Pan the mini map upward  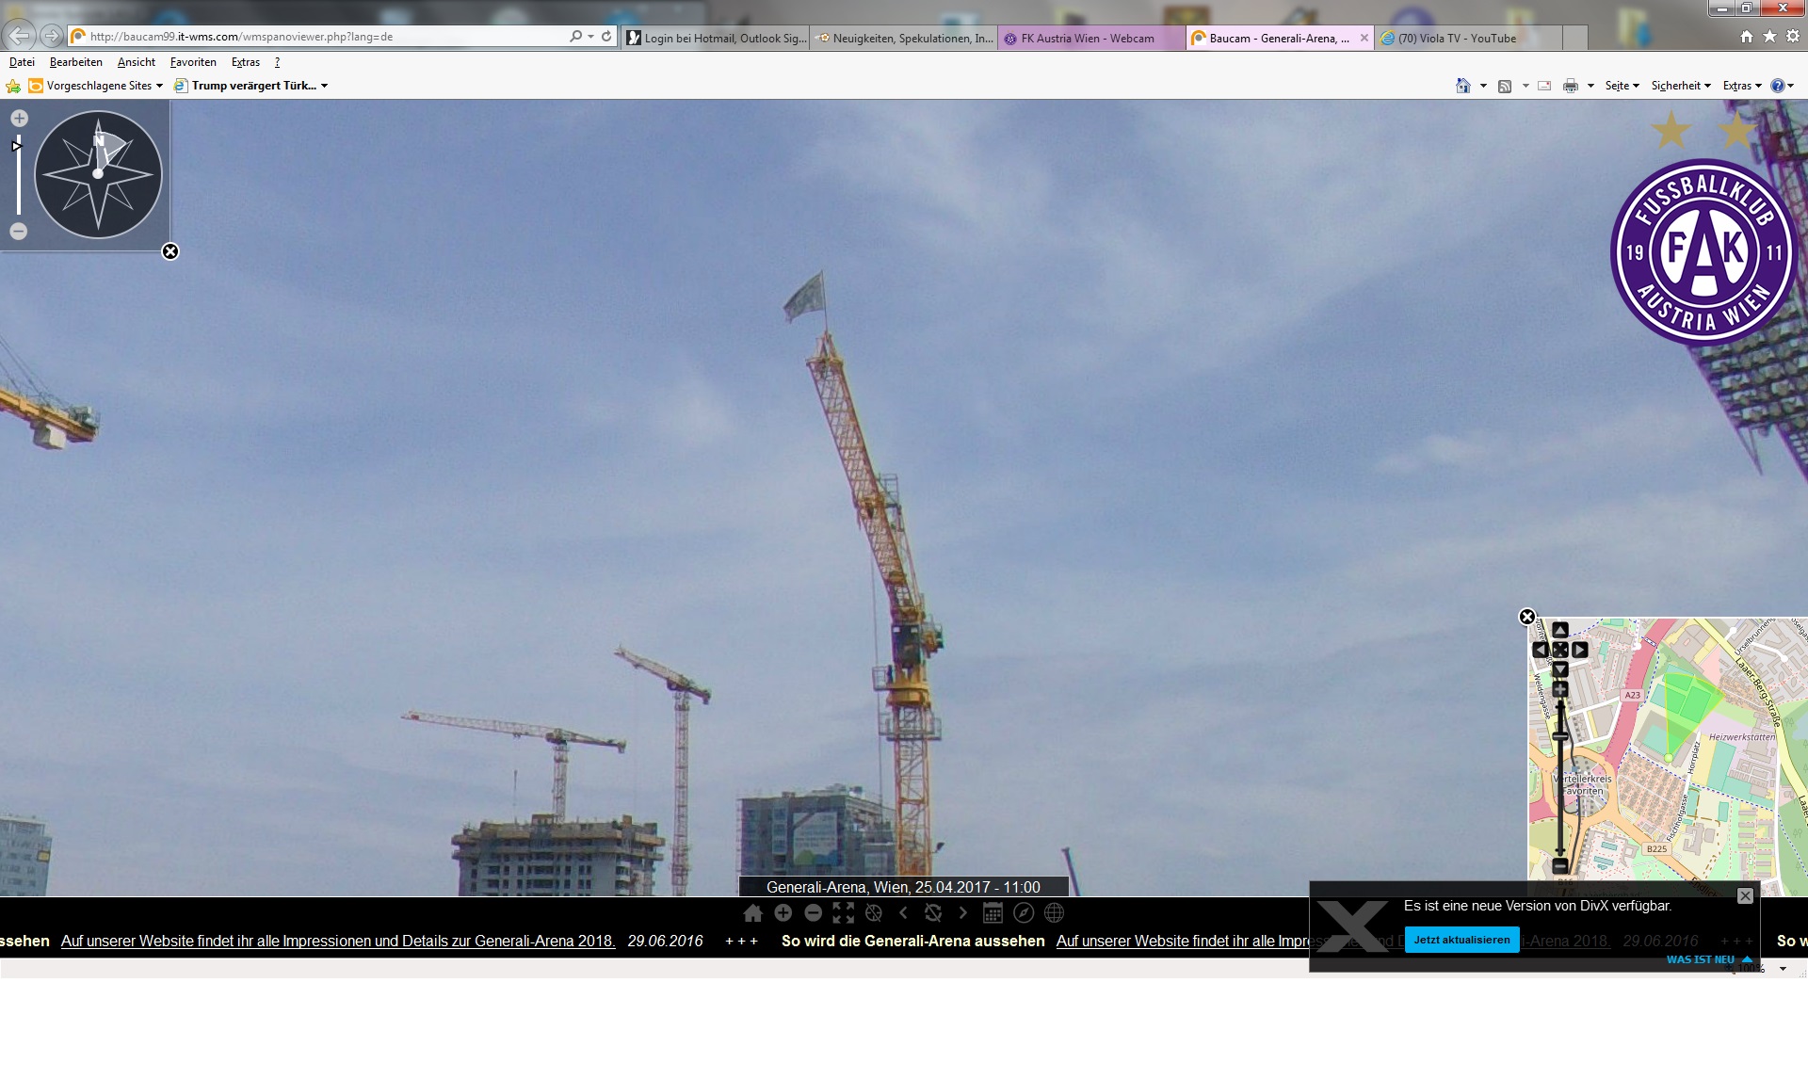pyautogui.click(x=1560, y=630)
